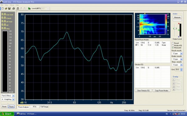Uncheck the Measured checkbox
The height and width of the screenshot is (116, 187).
pos(173,48)
